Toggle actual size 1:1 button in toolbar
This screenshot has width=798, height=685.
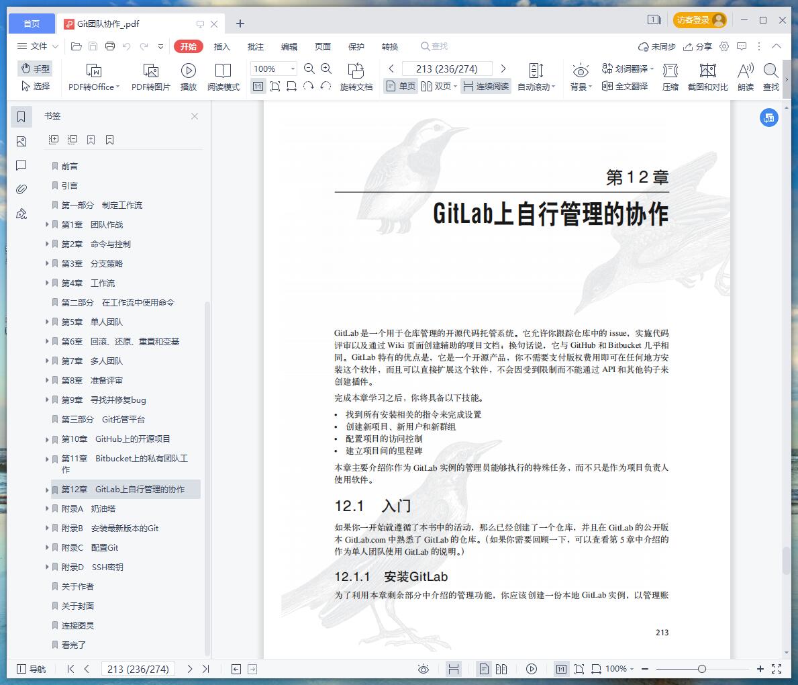258,86
